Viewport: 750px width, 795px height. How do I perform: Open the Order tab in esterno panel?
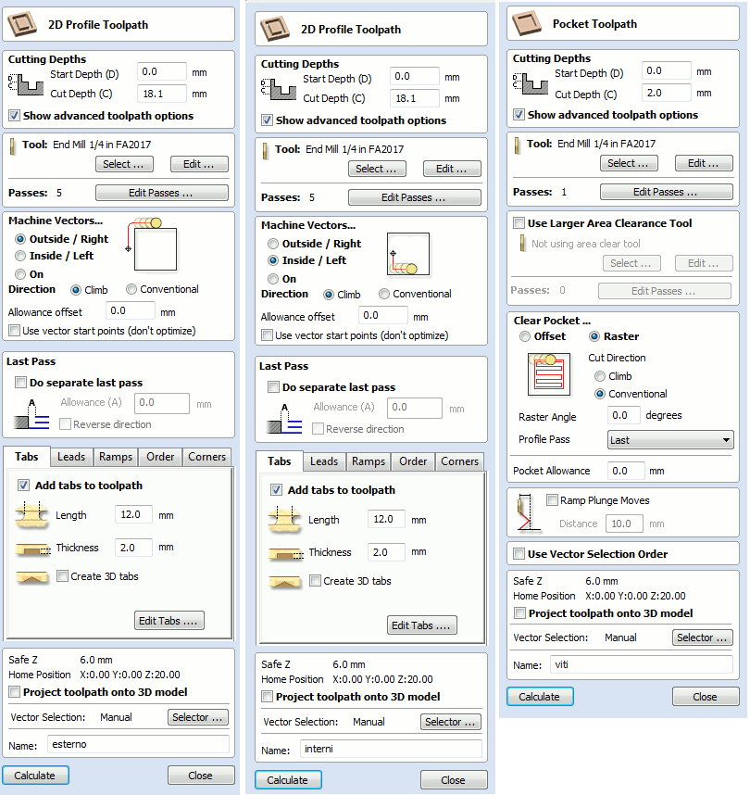(160, 457)
